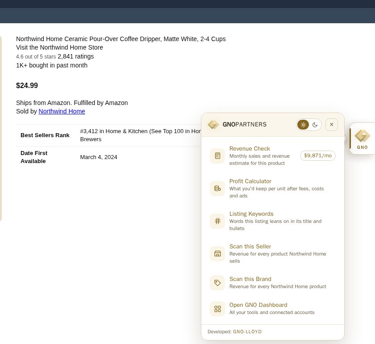Close the GNO Partners panel
The image size is (375, 344).
click(x=331, y=125)
